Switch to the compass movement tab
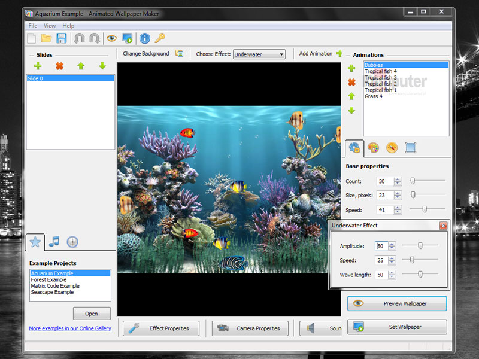 point(392,148)
